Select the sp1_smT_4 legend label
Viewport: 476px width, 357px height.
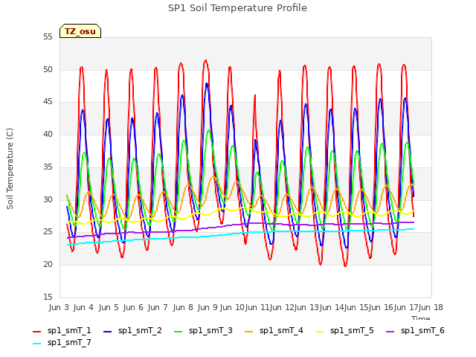click(281, 330)
